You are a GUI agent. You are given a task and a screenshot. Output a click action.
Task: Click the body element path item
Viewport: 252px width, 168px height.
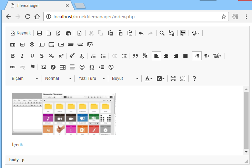tap(14, 160)
